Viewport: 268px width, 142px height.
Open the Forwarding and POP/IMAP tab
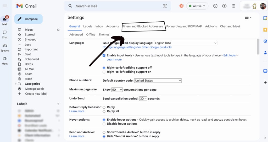184,26
